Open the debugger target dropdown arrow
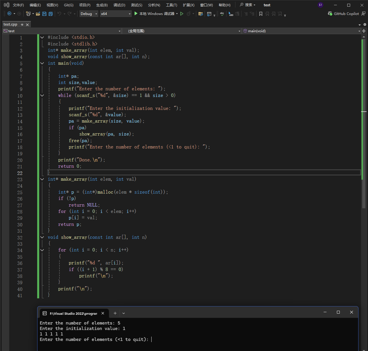 [177, 14]
